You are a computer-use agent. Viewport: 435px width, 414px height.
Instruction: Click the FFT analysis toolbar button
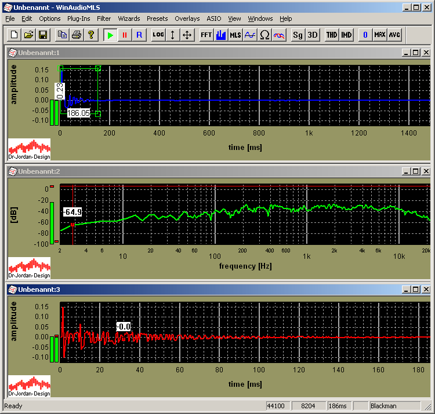pos(206,35)
